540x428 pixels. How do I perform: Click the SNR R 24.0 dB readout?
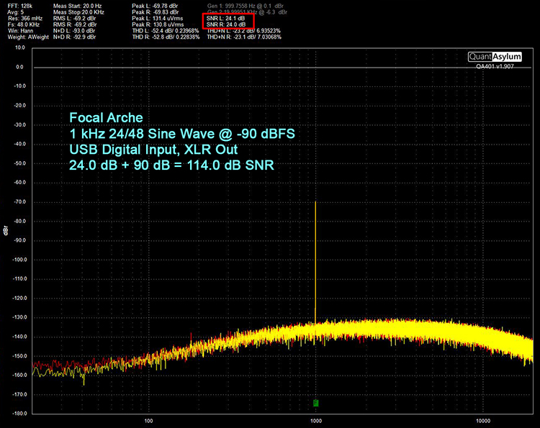click(227, 25)
